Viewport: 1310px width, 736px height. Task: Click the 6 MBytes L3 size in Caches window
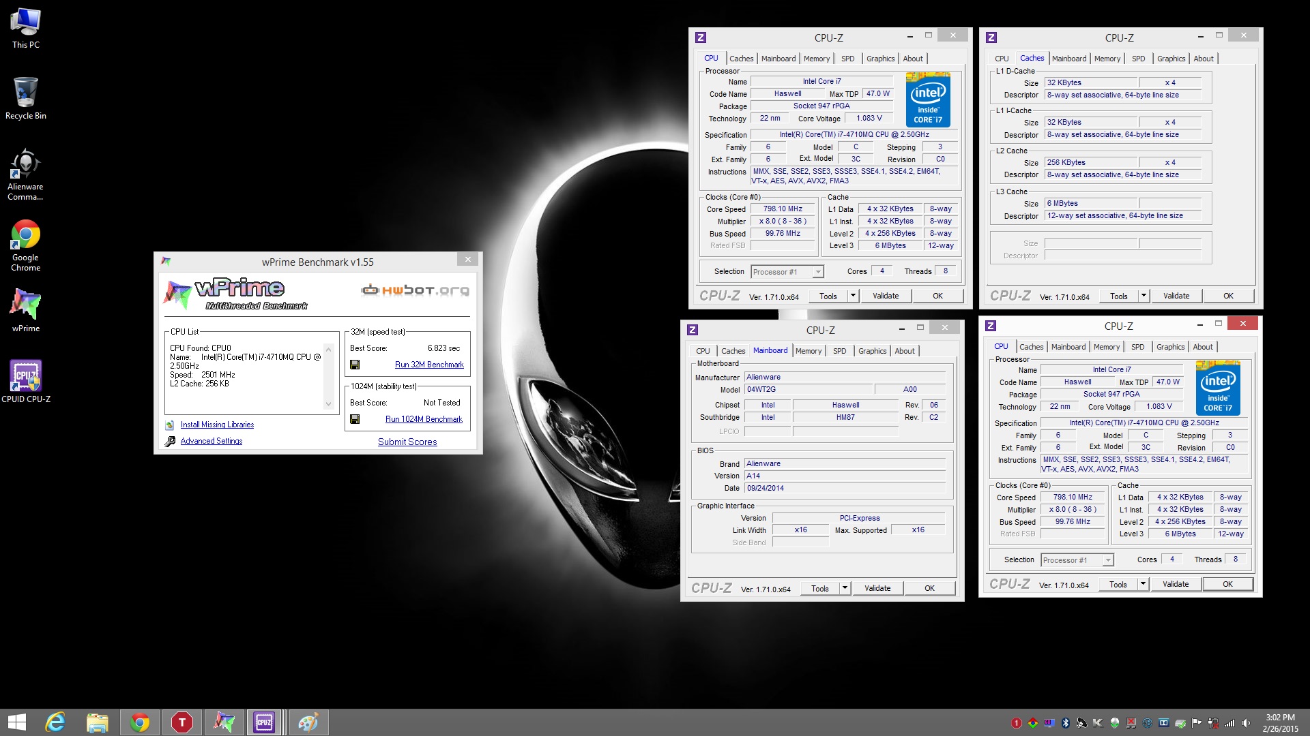(1092, 203)
